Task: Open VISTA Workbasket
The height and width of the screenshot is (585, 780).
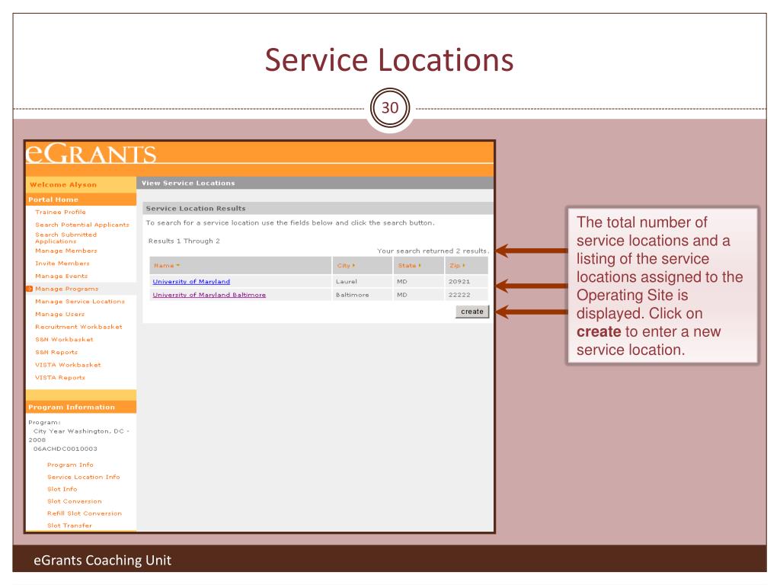Action: (68, 365)
